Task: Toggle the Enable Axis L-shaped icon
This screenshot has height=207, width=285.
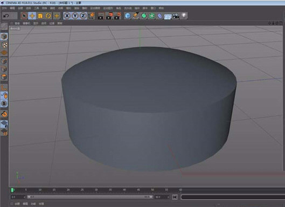Action: point(4,87)
